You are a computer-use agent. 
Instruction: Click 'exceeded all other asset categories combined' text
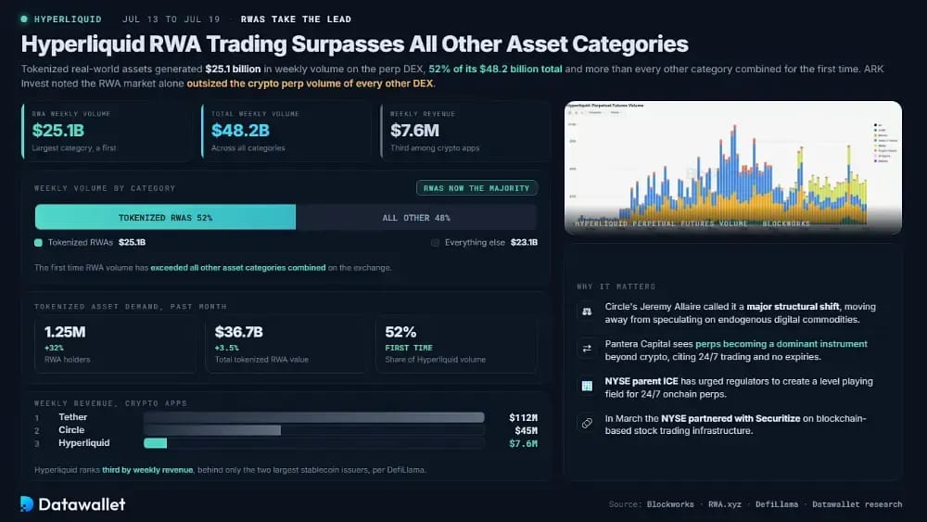238,268
